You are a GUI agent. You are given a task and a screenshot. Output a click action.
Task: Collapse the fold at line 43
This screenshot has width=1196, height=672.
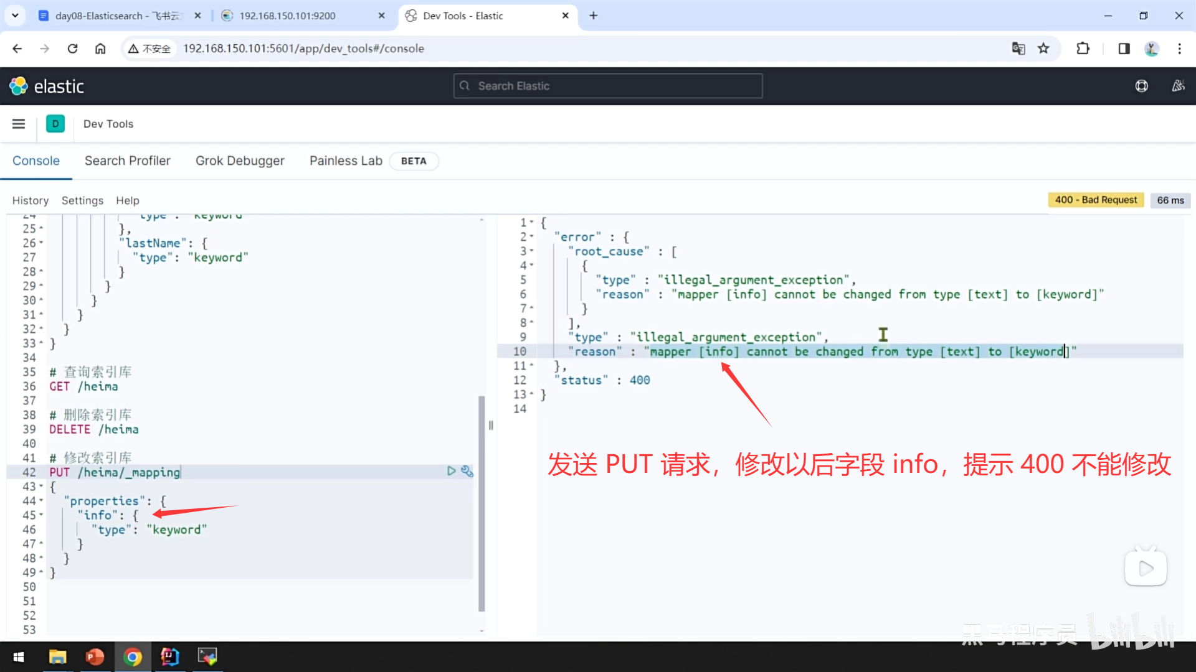42,487
